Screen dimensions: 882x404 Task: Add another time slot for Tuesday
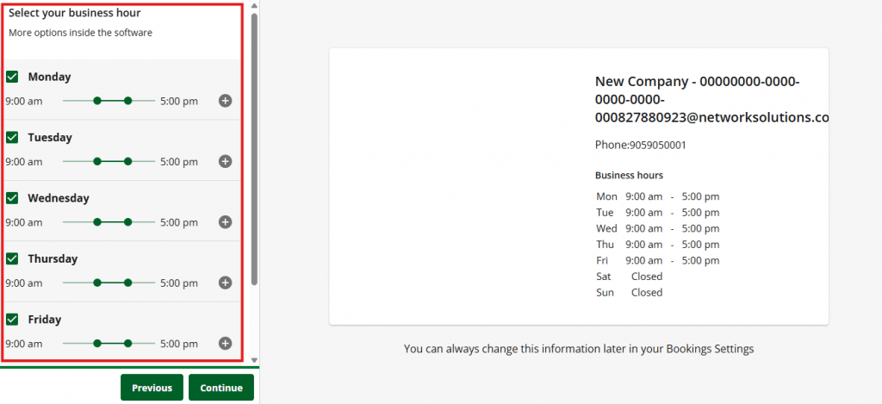tap(225, 161)
